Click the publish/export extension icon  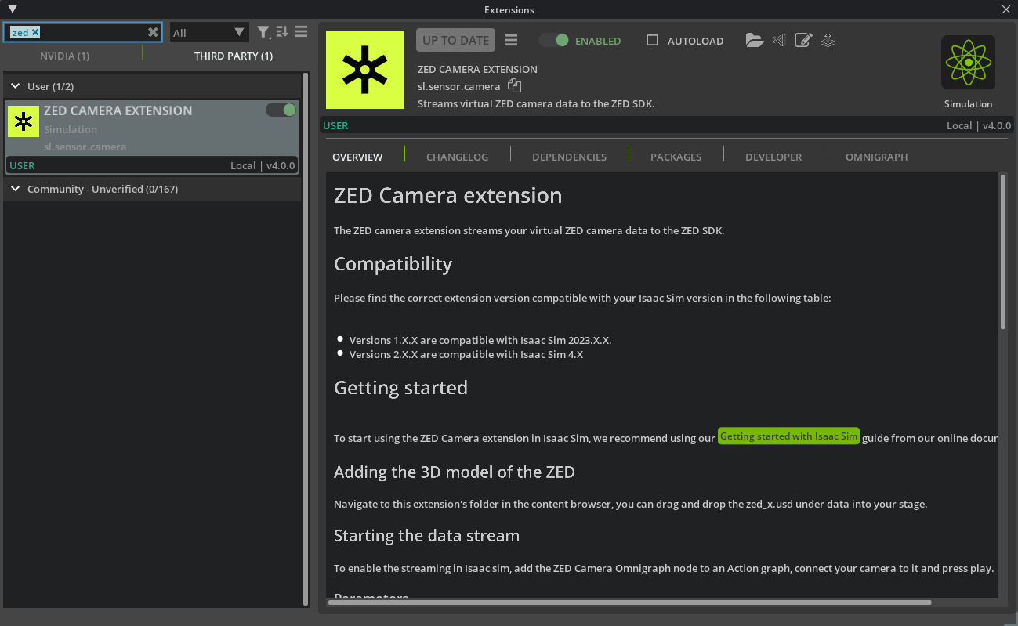click(x=828, y=40)
